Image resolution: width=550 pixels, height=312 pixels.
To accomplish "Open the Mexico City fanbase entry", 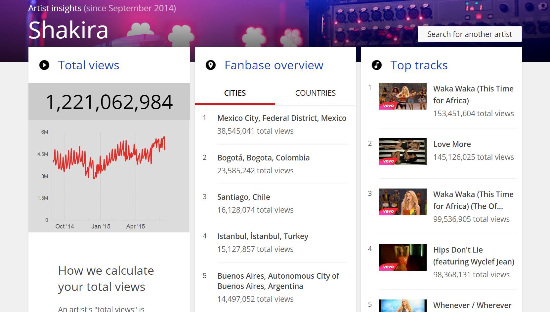I will [282, 118].
